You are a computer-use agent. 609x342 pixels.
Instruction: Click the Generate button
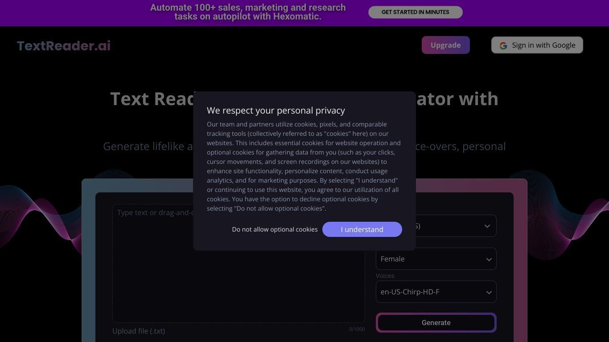(x=436, y=323)
